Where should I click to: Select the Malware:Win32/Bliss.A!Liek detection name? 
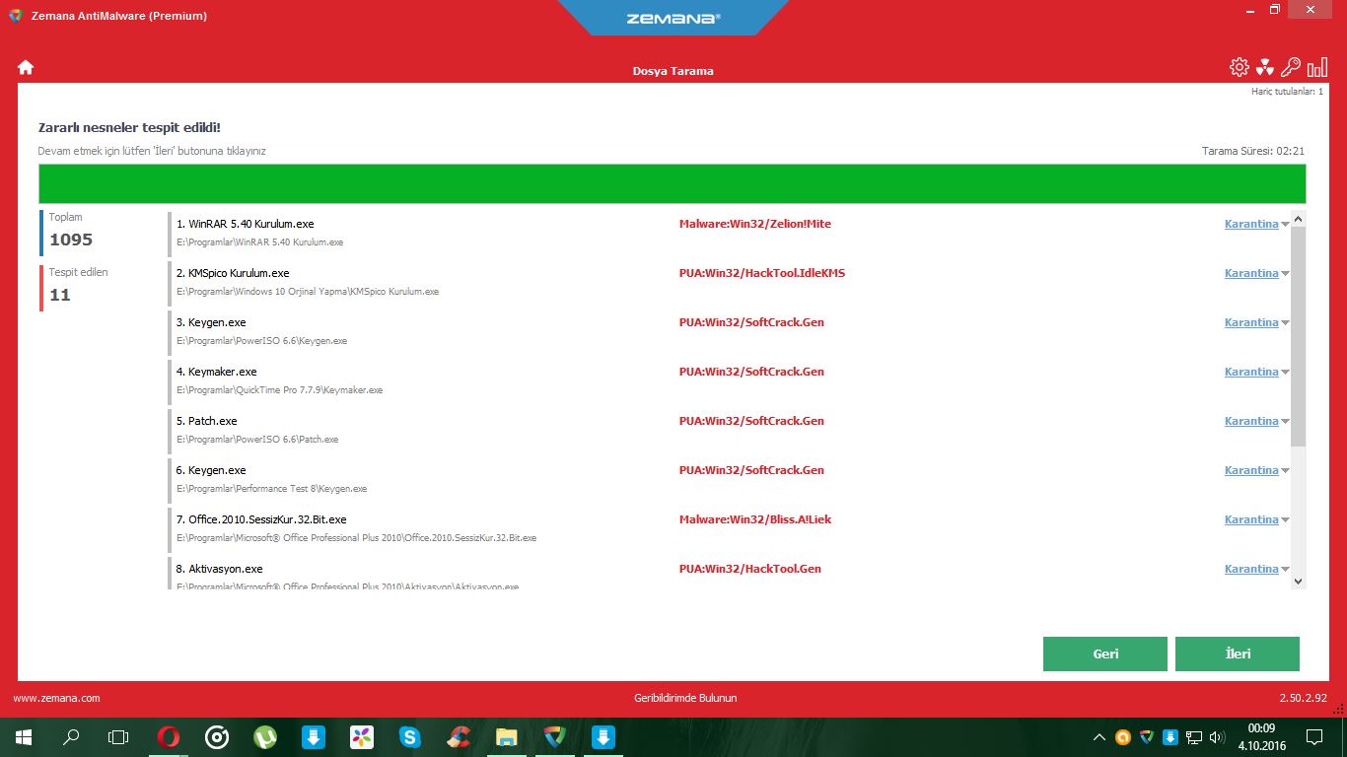(755, 519)
